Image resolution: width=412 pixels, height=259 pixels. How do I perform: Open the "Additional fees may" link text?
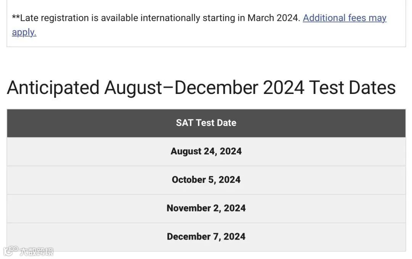(344, 18)
